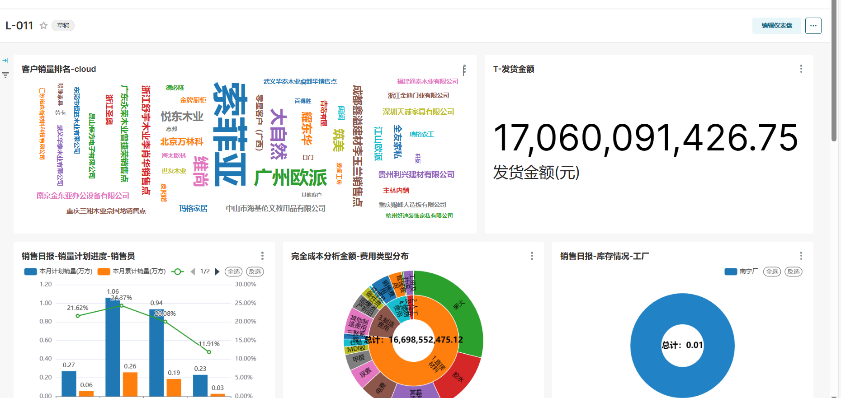Click 维尚 in the word cloud
Screen dimensions: 841x398
201,171
